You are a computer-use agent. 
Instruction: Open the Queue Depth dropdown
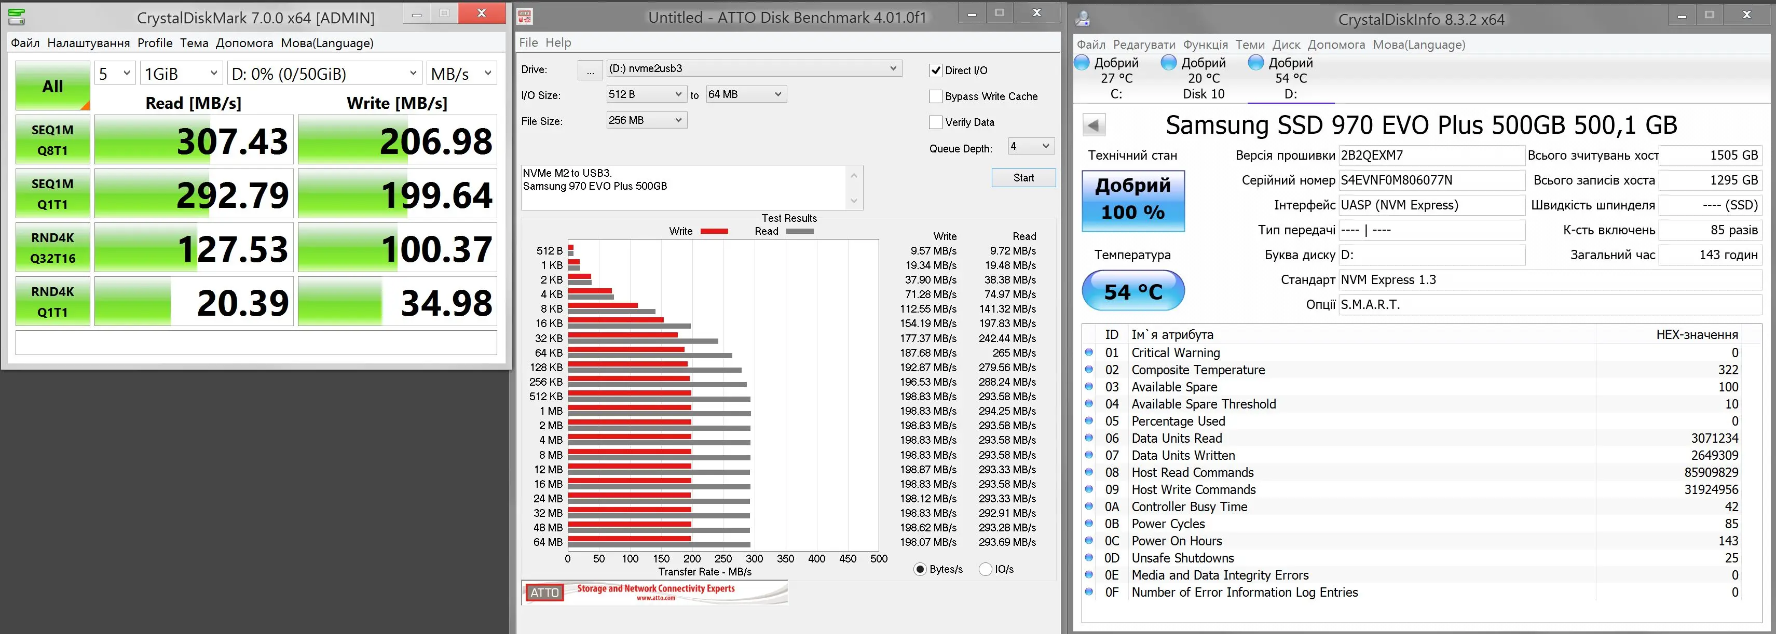1031,146
